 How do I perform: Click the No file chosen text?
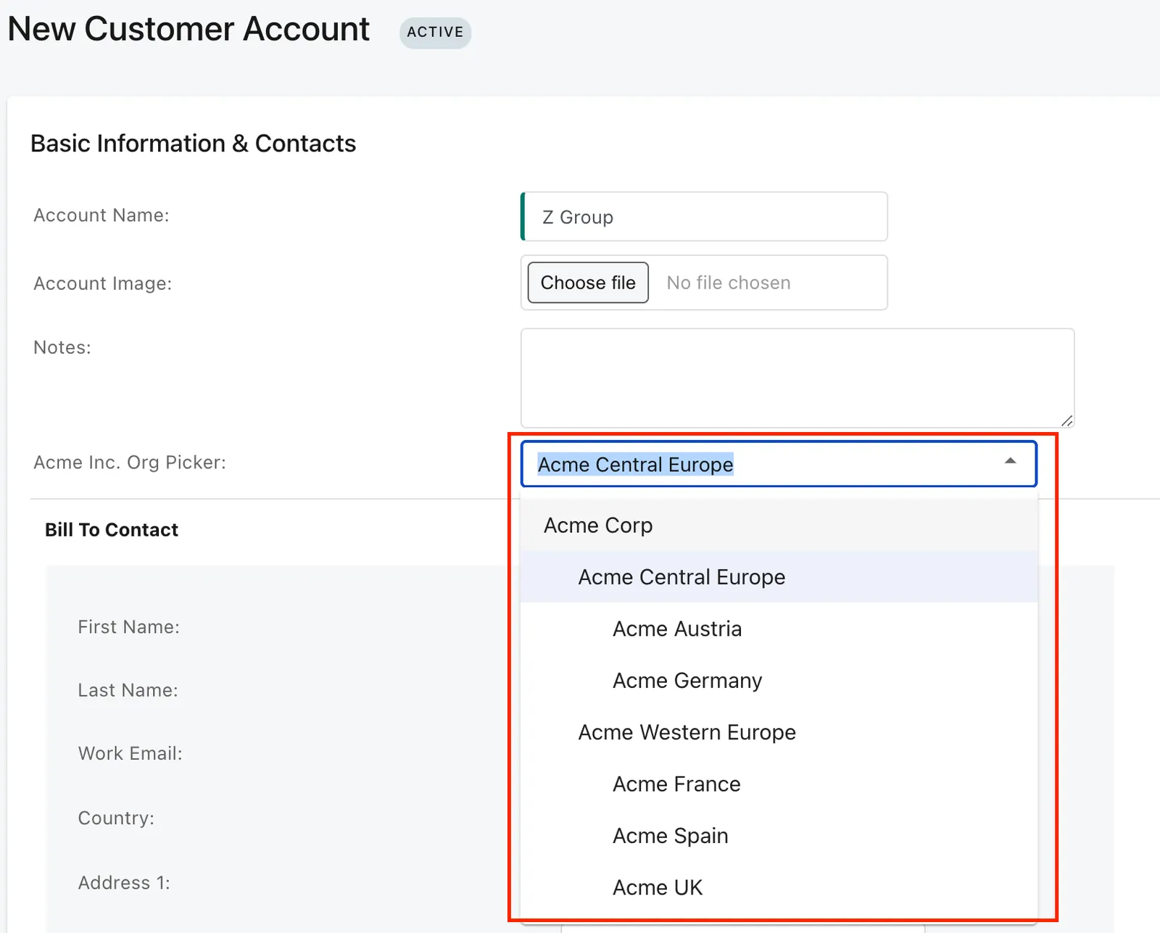(729, 283)
